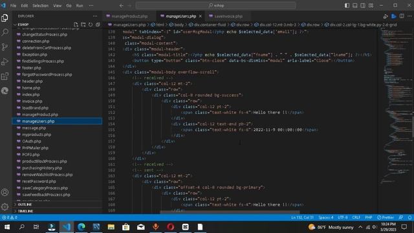Click the div.container-fluid breadcrumb
This screenshot has height=233, width=414.
210,25
